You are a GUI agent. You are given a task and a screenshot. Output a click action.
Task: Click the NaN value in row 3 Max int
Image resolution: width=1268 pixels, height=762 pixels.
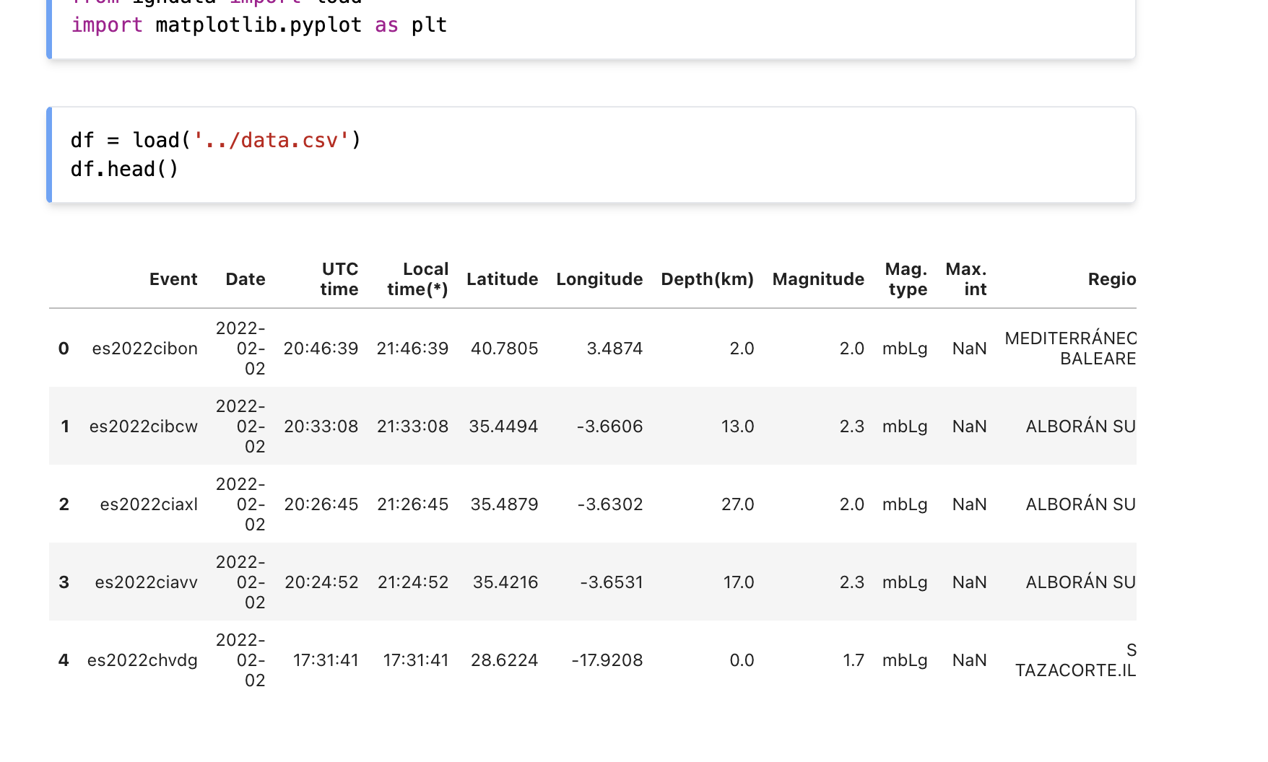pyautogui.click(x=969, y=582)
